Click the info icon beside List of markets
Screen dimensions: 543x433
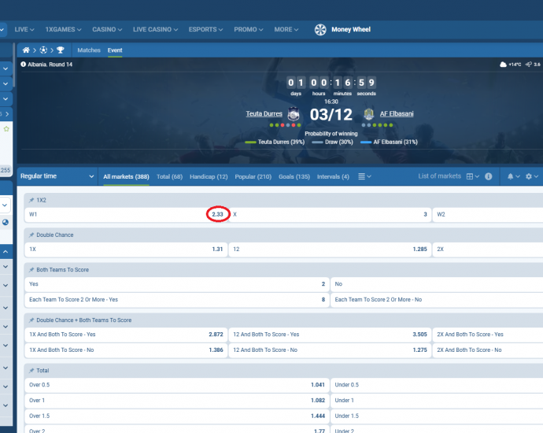click(x=489, y=176)
